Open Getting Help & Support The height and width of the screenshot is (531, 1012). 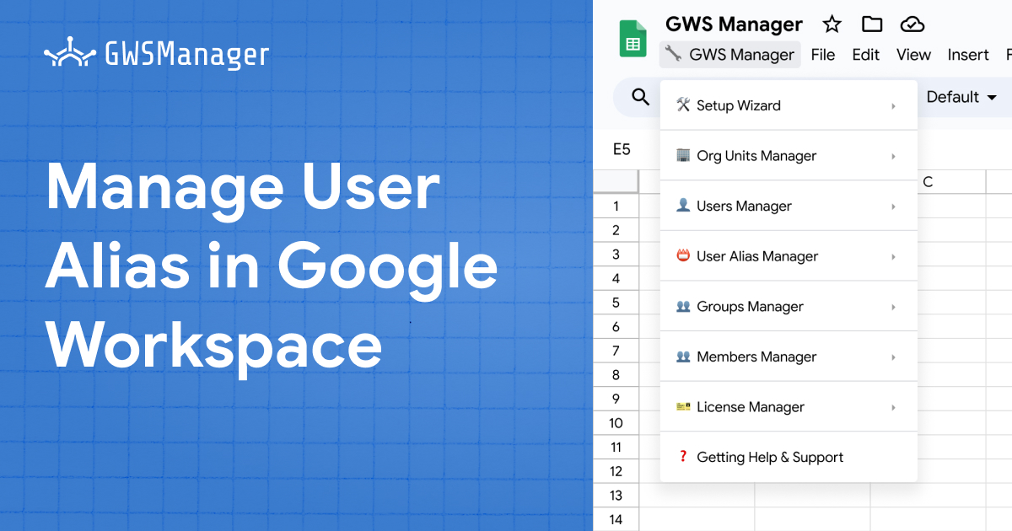[x=770, y=457]
